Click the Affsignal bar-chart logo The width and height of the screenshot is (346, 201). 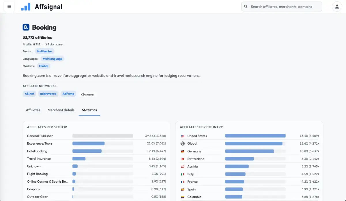pyautogui.click(x=26, y=7)
